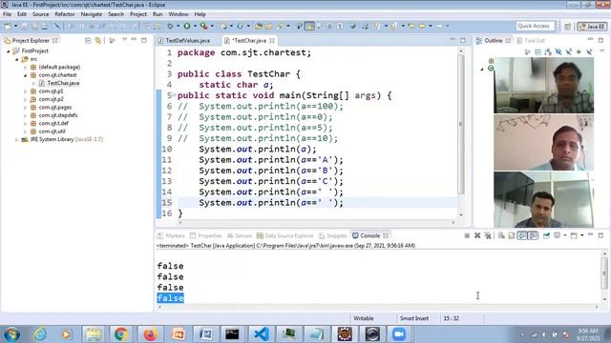Click the Open Type toolbar icon
Screen dimensions: 611x343
coord(259,26)
